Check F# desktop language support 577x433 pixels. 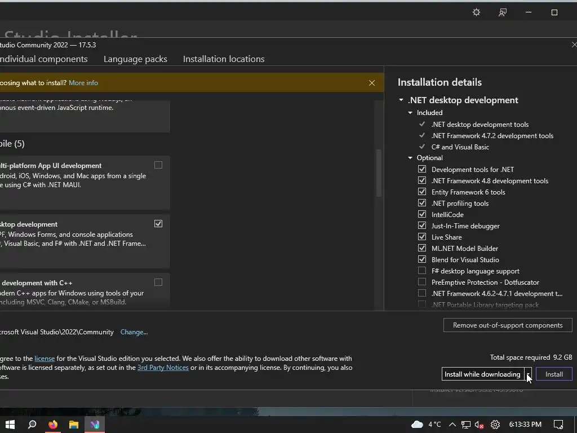[x=422, y=271]
